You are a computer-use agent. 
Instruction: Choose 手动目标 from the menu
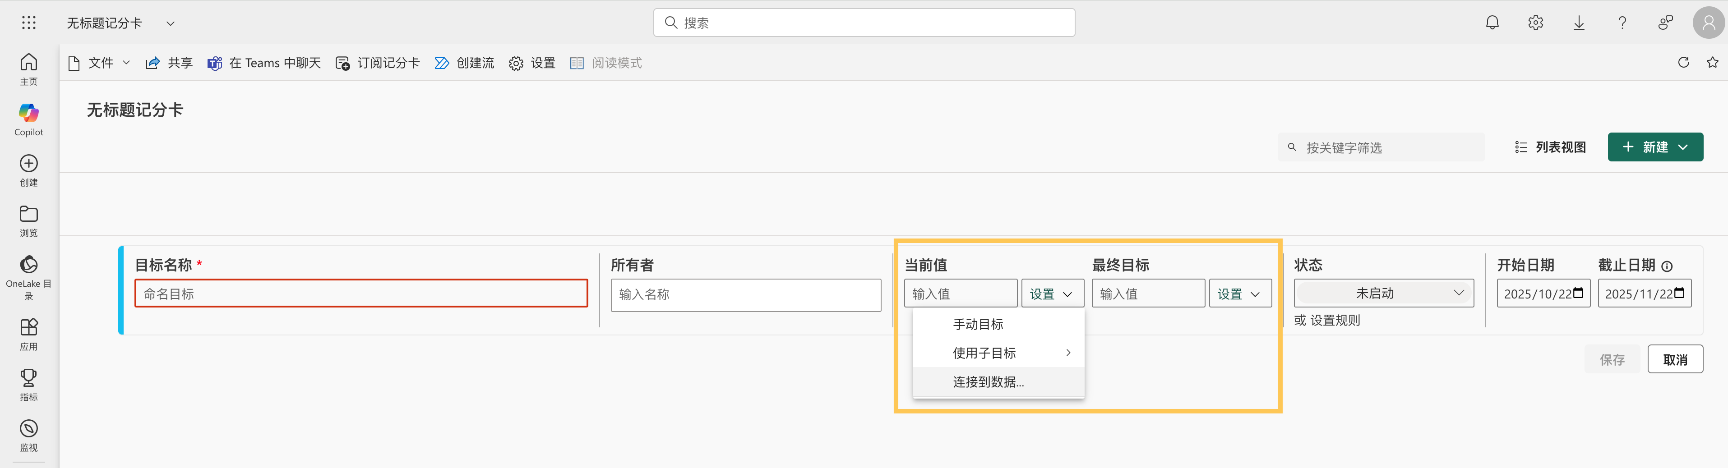click(978, 325)
